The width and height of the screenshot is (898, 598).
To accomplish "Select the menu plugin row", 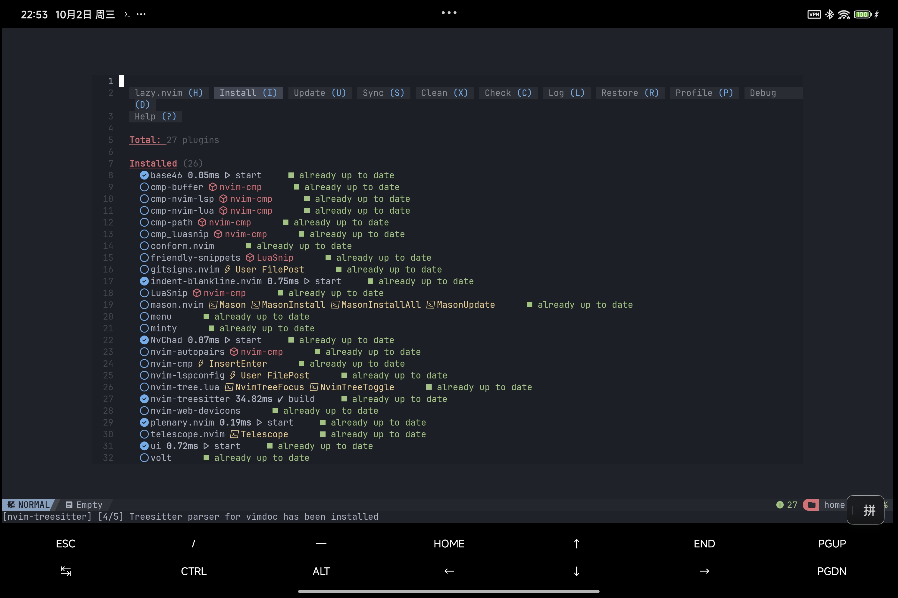I will coord(224,317).
